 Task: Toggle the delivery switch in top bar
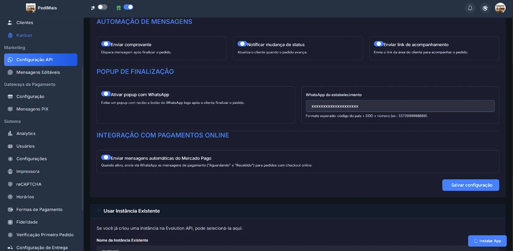[x=102, y=7]
